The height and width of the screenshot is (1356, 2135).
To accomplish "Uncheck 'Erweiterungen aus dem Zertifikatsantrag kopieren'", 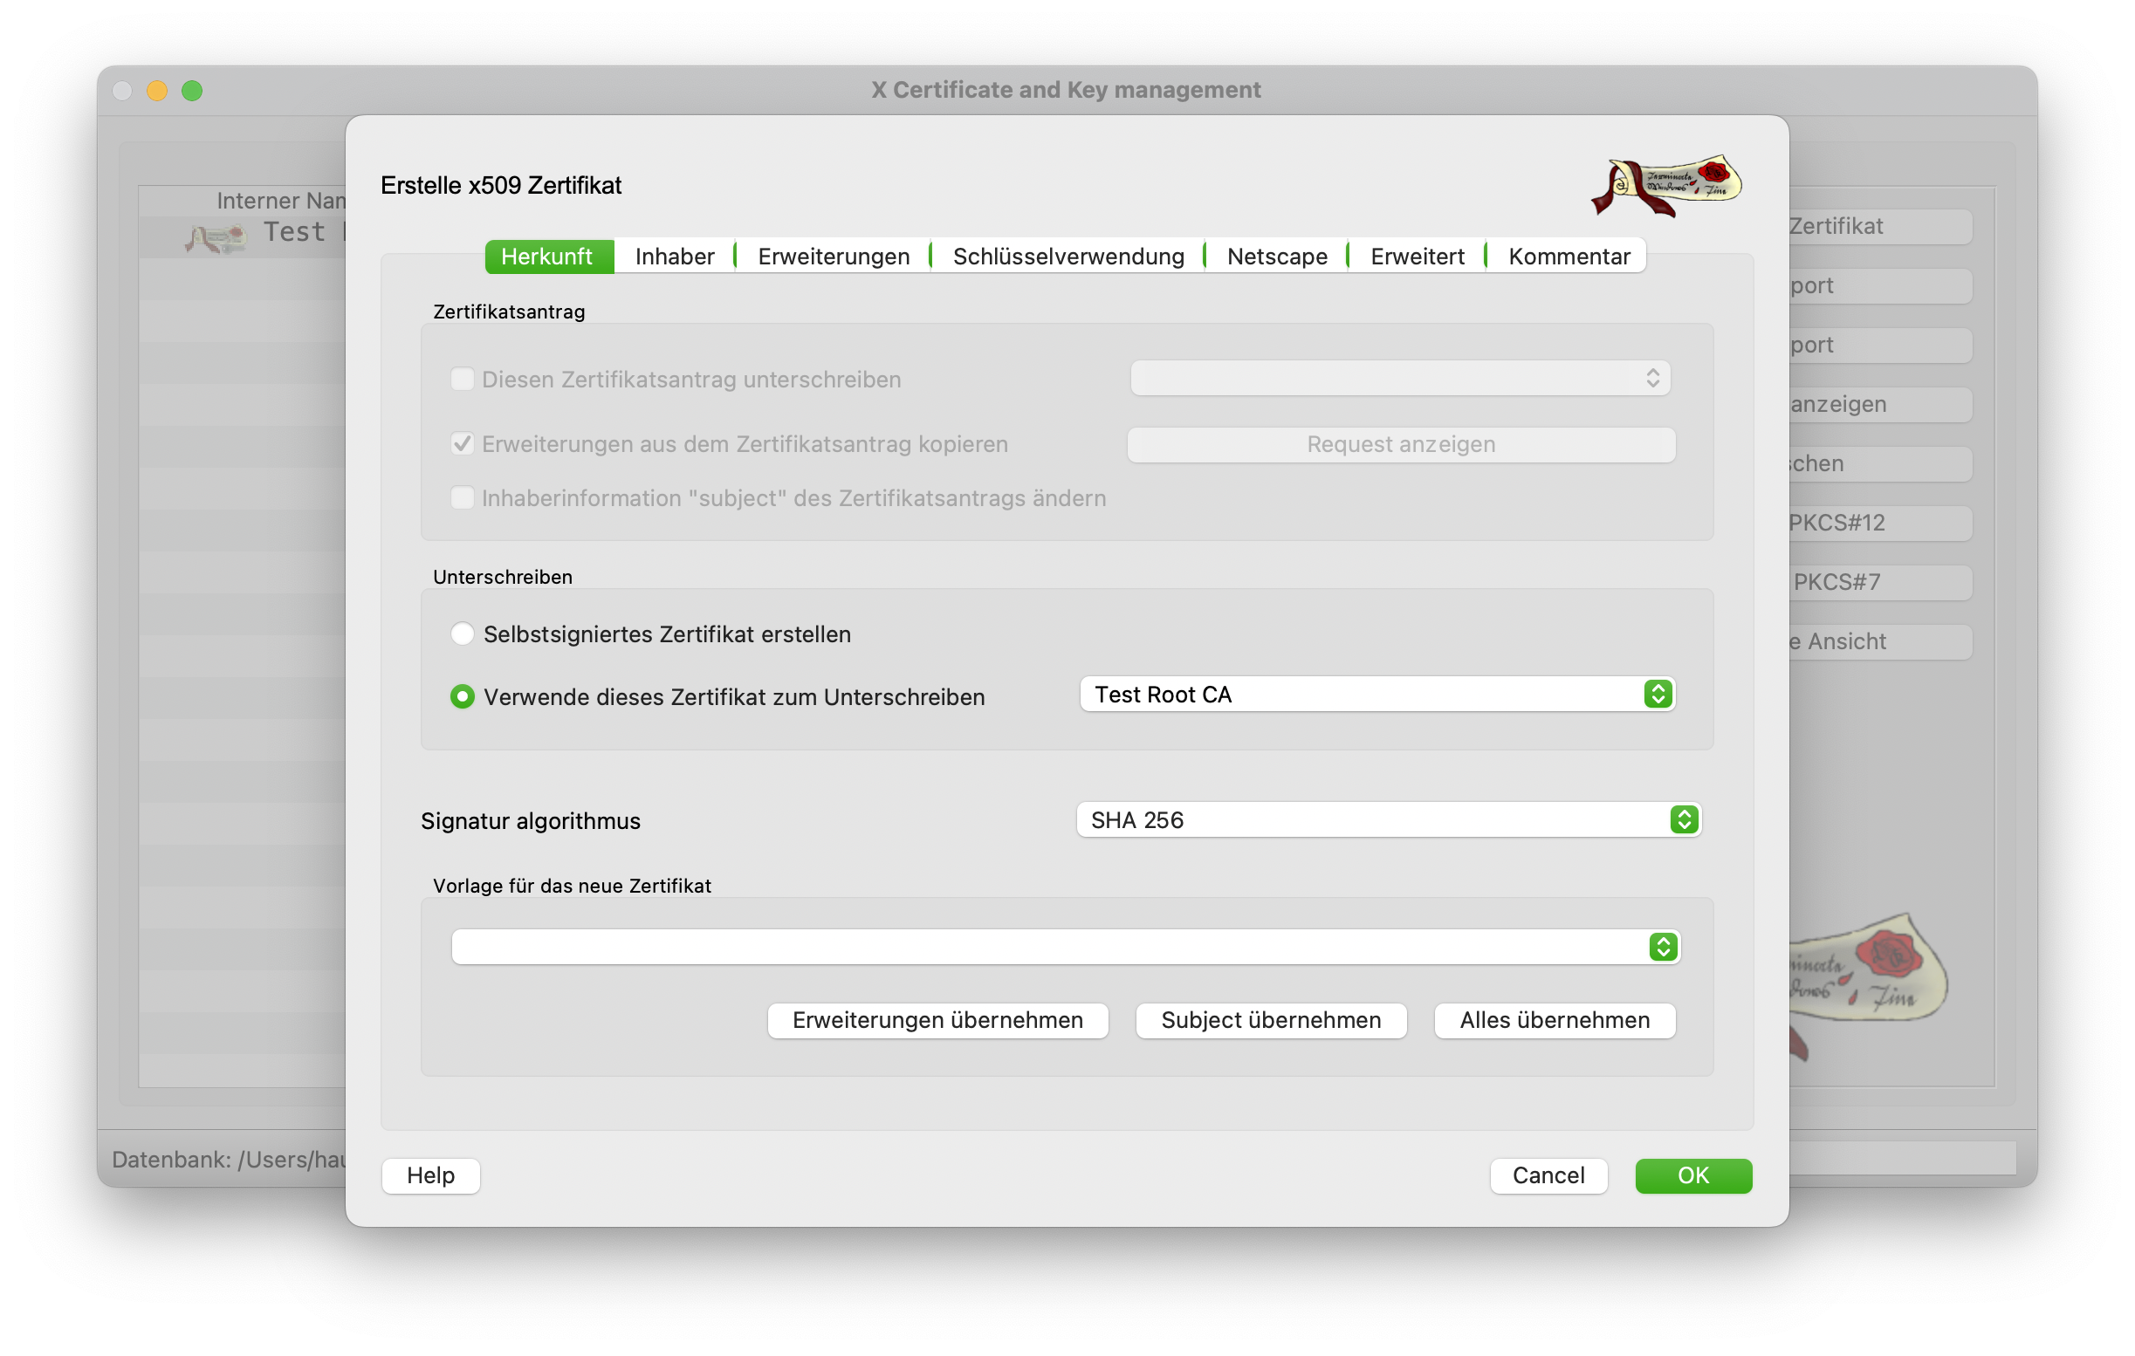I will [x=462, y=443].
